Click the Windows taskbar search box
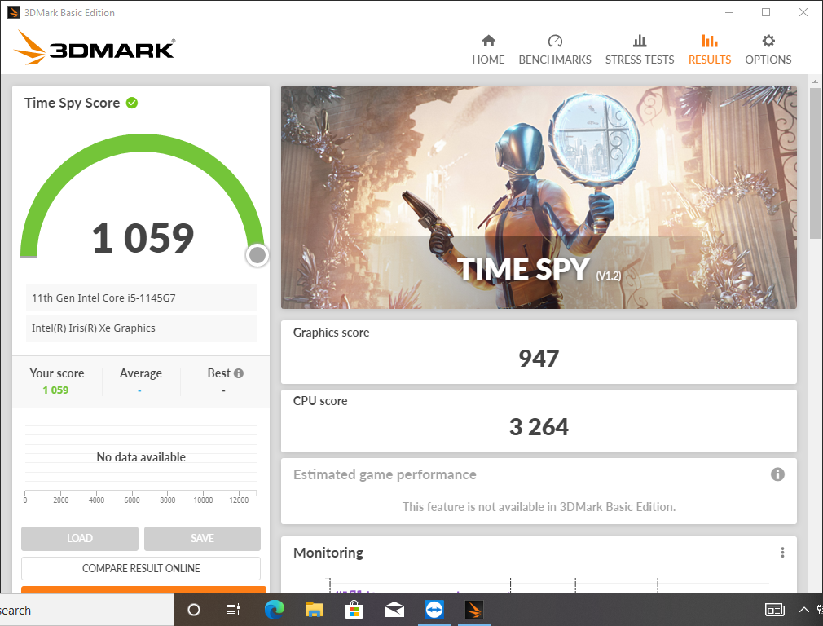823x626 pixels. point(86,610)
